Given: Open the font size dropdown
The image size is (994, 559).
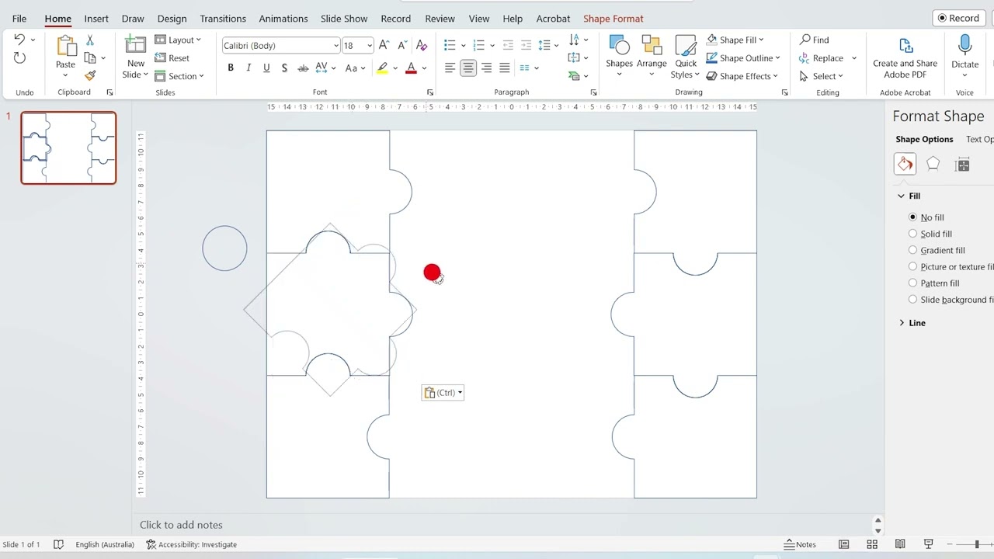Looking at the screenshot, I should click(x=370, y=46).
